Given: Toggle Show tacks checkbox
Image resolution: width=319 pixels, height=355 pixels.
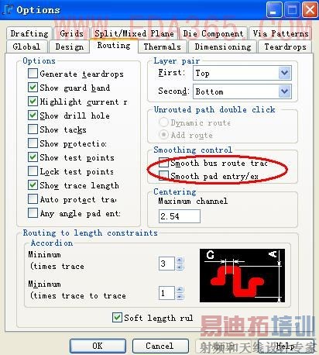Looking at the screenshot, I should tap(33, 129).
